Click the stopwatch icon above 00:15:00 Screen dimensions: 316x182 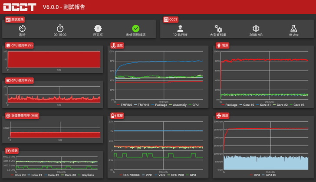[x=60, y=28]
